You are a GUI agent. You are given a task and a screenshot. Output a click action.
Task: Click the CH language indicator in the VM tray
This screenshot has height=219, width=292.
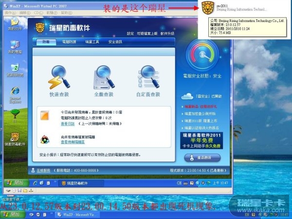pos(179,183)
